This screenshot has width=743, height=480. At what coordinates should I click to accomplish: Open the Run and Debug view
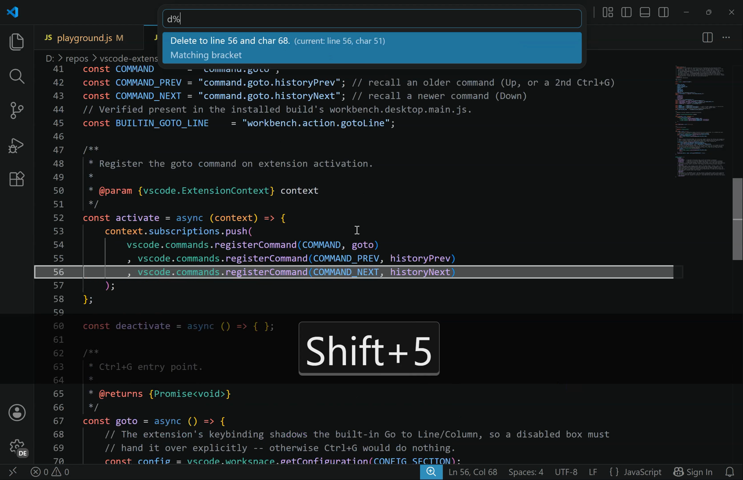[17, 145]
